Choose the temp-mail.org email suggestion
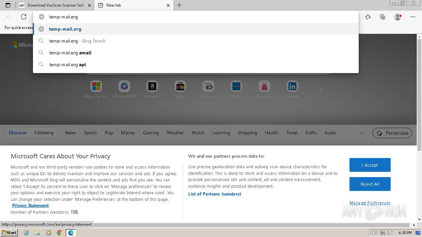This screenshot has width=422, height=237. pos(196,53)
